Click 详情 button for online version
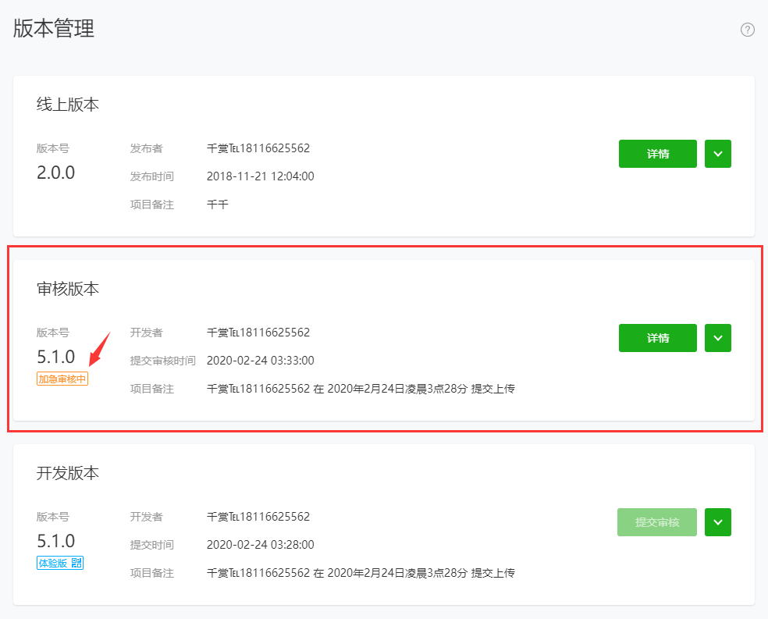Screen dimensions: 768x619 [x=657, y=154]
